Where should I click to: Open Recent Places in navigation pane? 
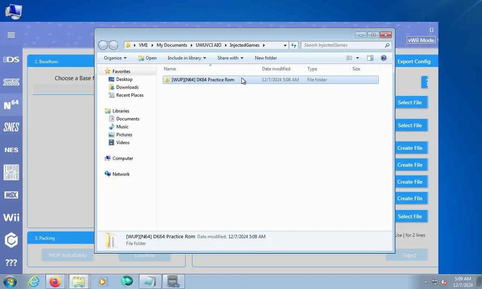130,95
